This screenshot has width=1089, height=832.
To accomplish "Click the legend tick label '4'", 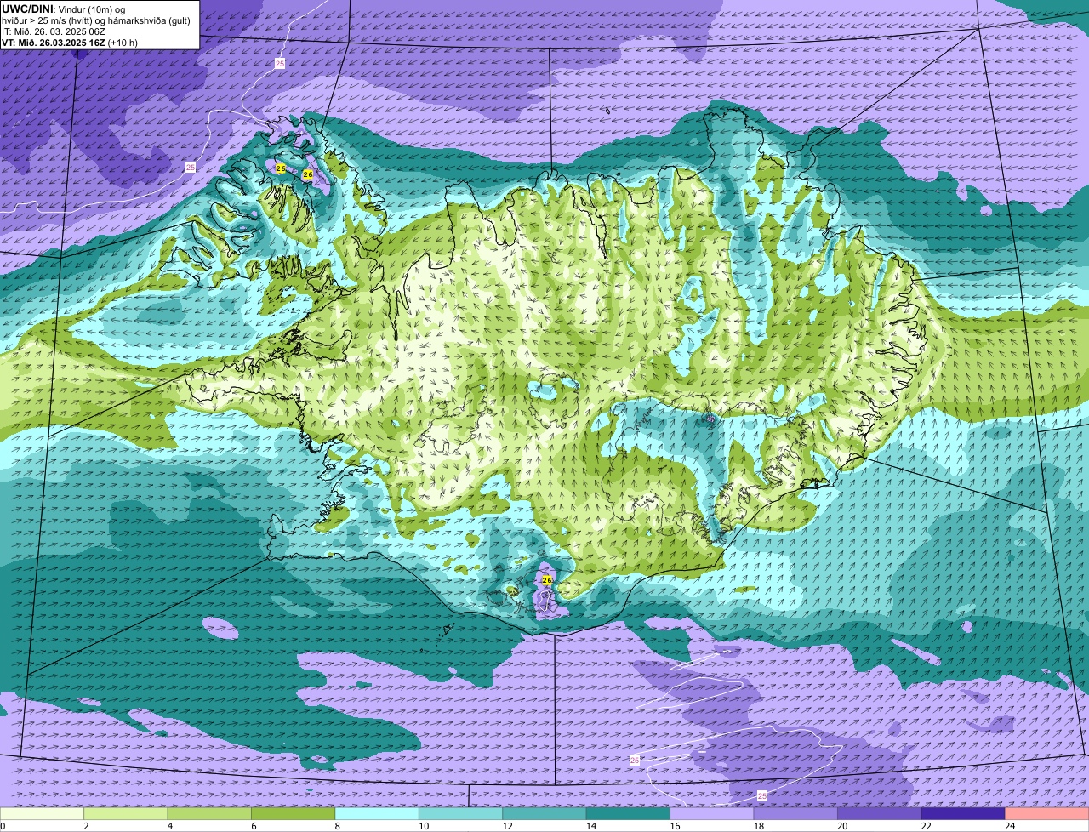I will (x=170, y=826).
